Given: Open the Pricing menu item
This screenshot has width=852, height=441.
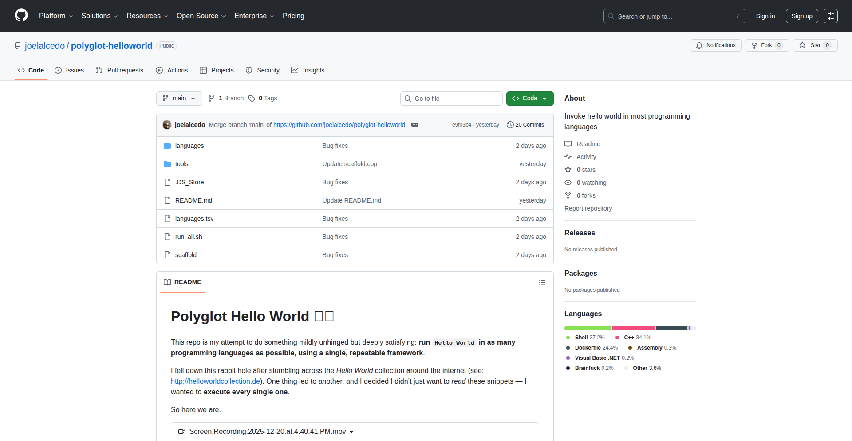Looking at the screenshot, I should tap(293, 16).
